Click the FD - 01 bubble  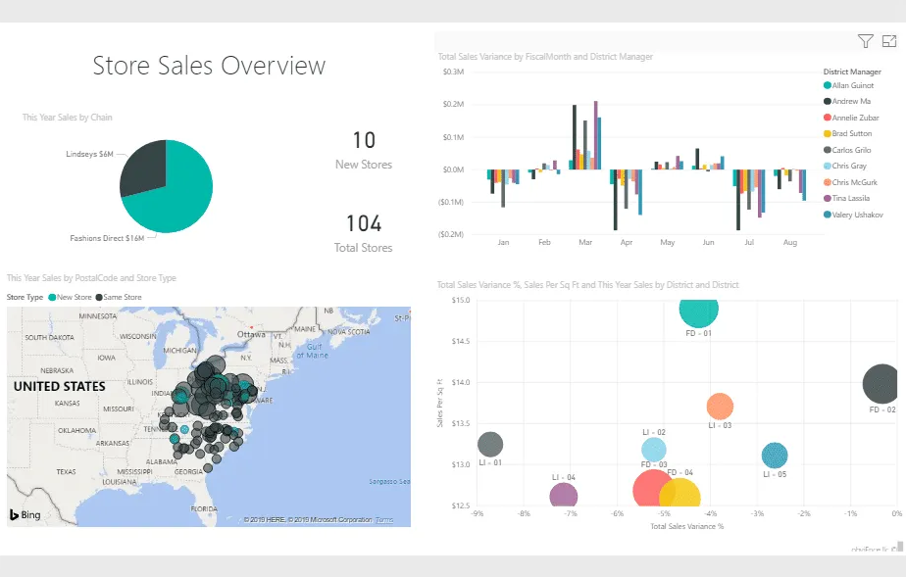tap(698, 310)
